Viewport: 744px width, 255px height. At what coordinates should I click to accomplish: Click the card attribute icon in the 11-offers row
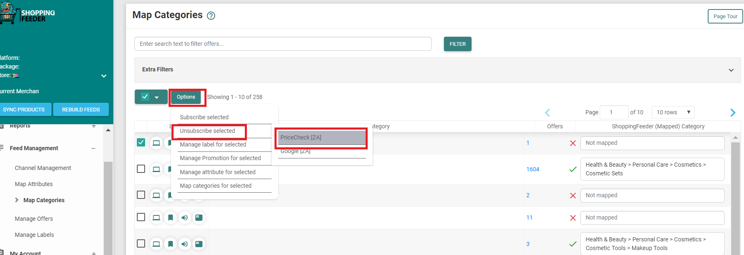pyautogui.click(x=199, y=217)
